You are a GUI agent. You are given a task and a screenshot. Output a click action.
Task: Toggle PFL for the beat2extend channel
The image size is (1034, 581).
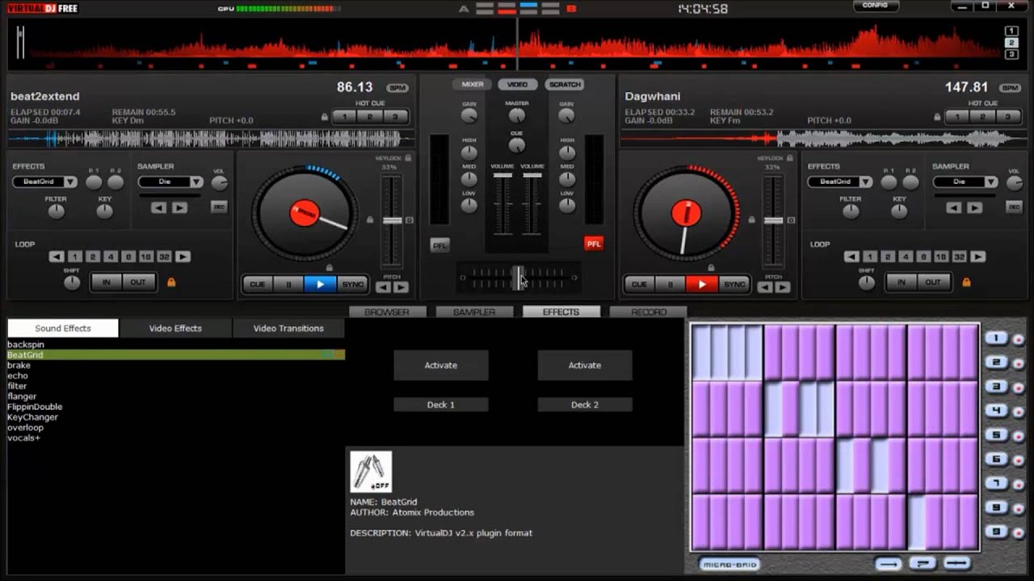[x=440, y=245]
